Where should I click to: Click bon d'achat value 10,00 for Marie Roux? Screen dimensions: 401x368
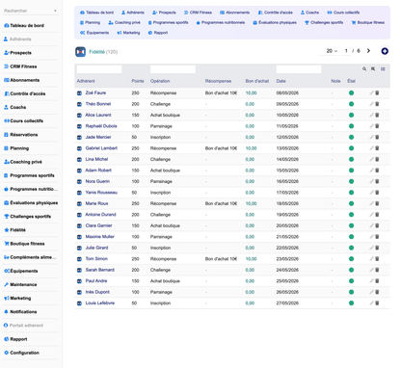(251, 203)
